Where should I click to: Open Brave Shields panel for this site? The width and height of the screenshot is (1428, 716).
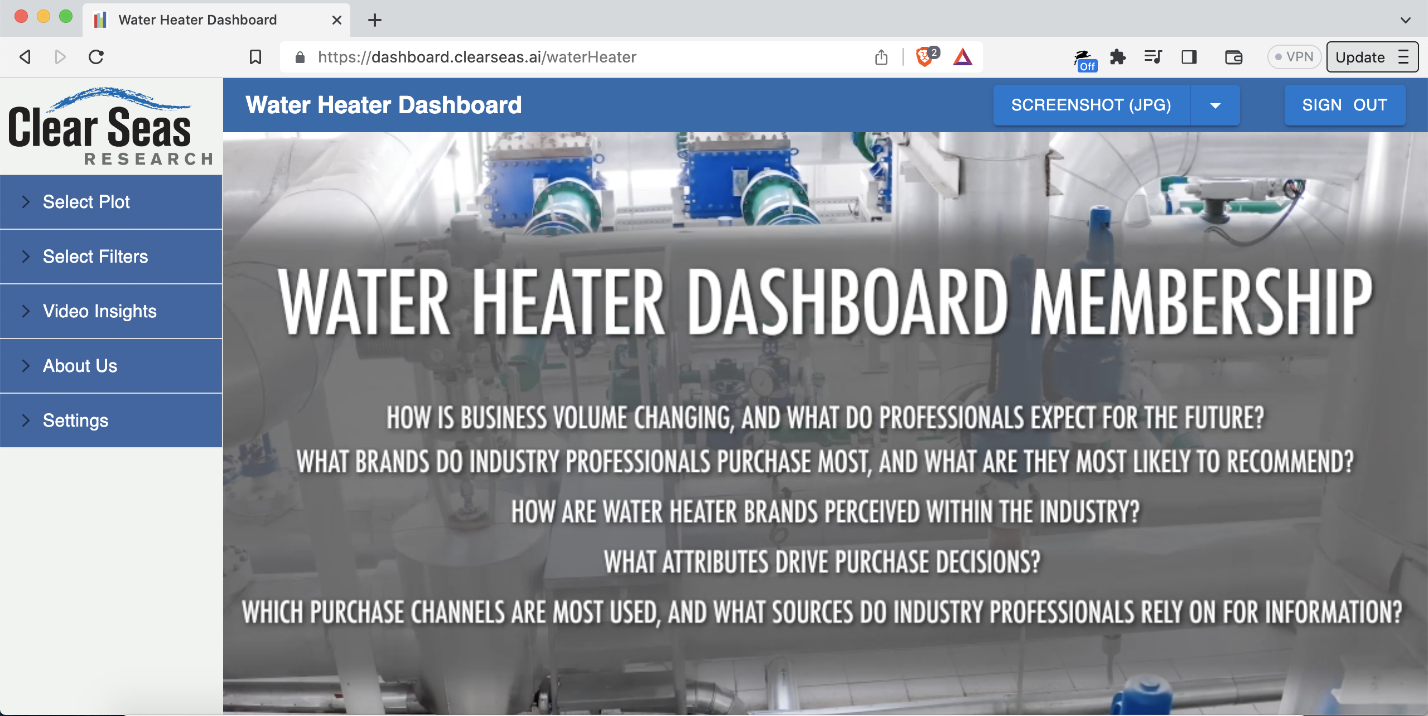pyautogui.click(x=924, y=56)
